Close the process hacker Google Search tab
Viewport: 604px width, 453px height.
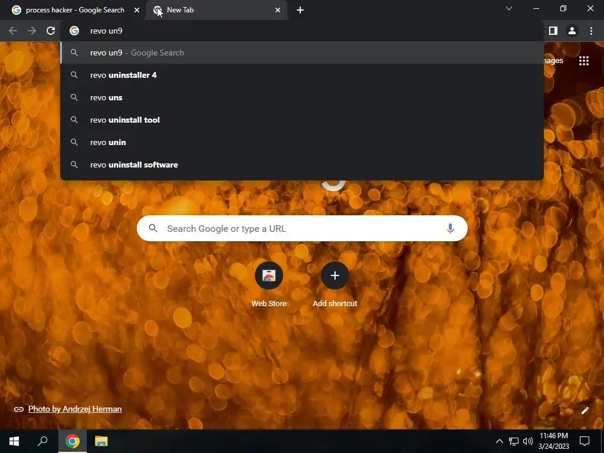[x=137, y=10]
